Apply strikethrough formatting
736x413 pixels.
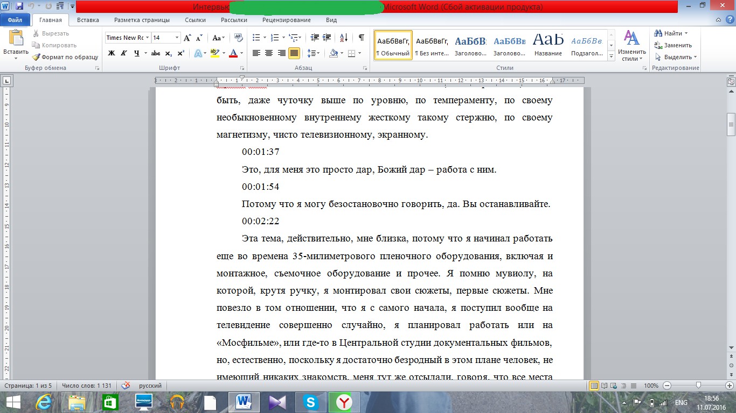click(156, 53)
